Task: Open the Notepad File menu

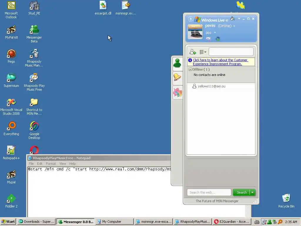Action: point(31,164)
